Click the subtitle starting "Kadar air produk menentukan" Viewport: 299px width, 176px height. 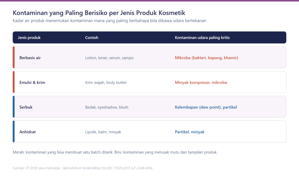coord(109,21)
